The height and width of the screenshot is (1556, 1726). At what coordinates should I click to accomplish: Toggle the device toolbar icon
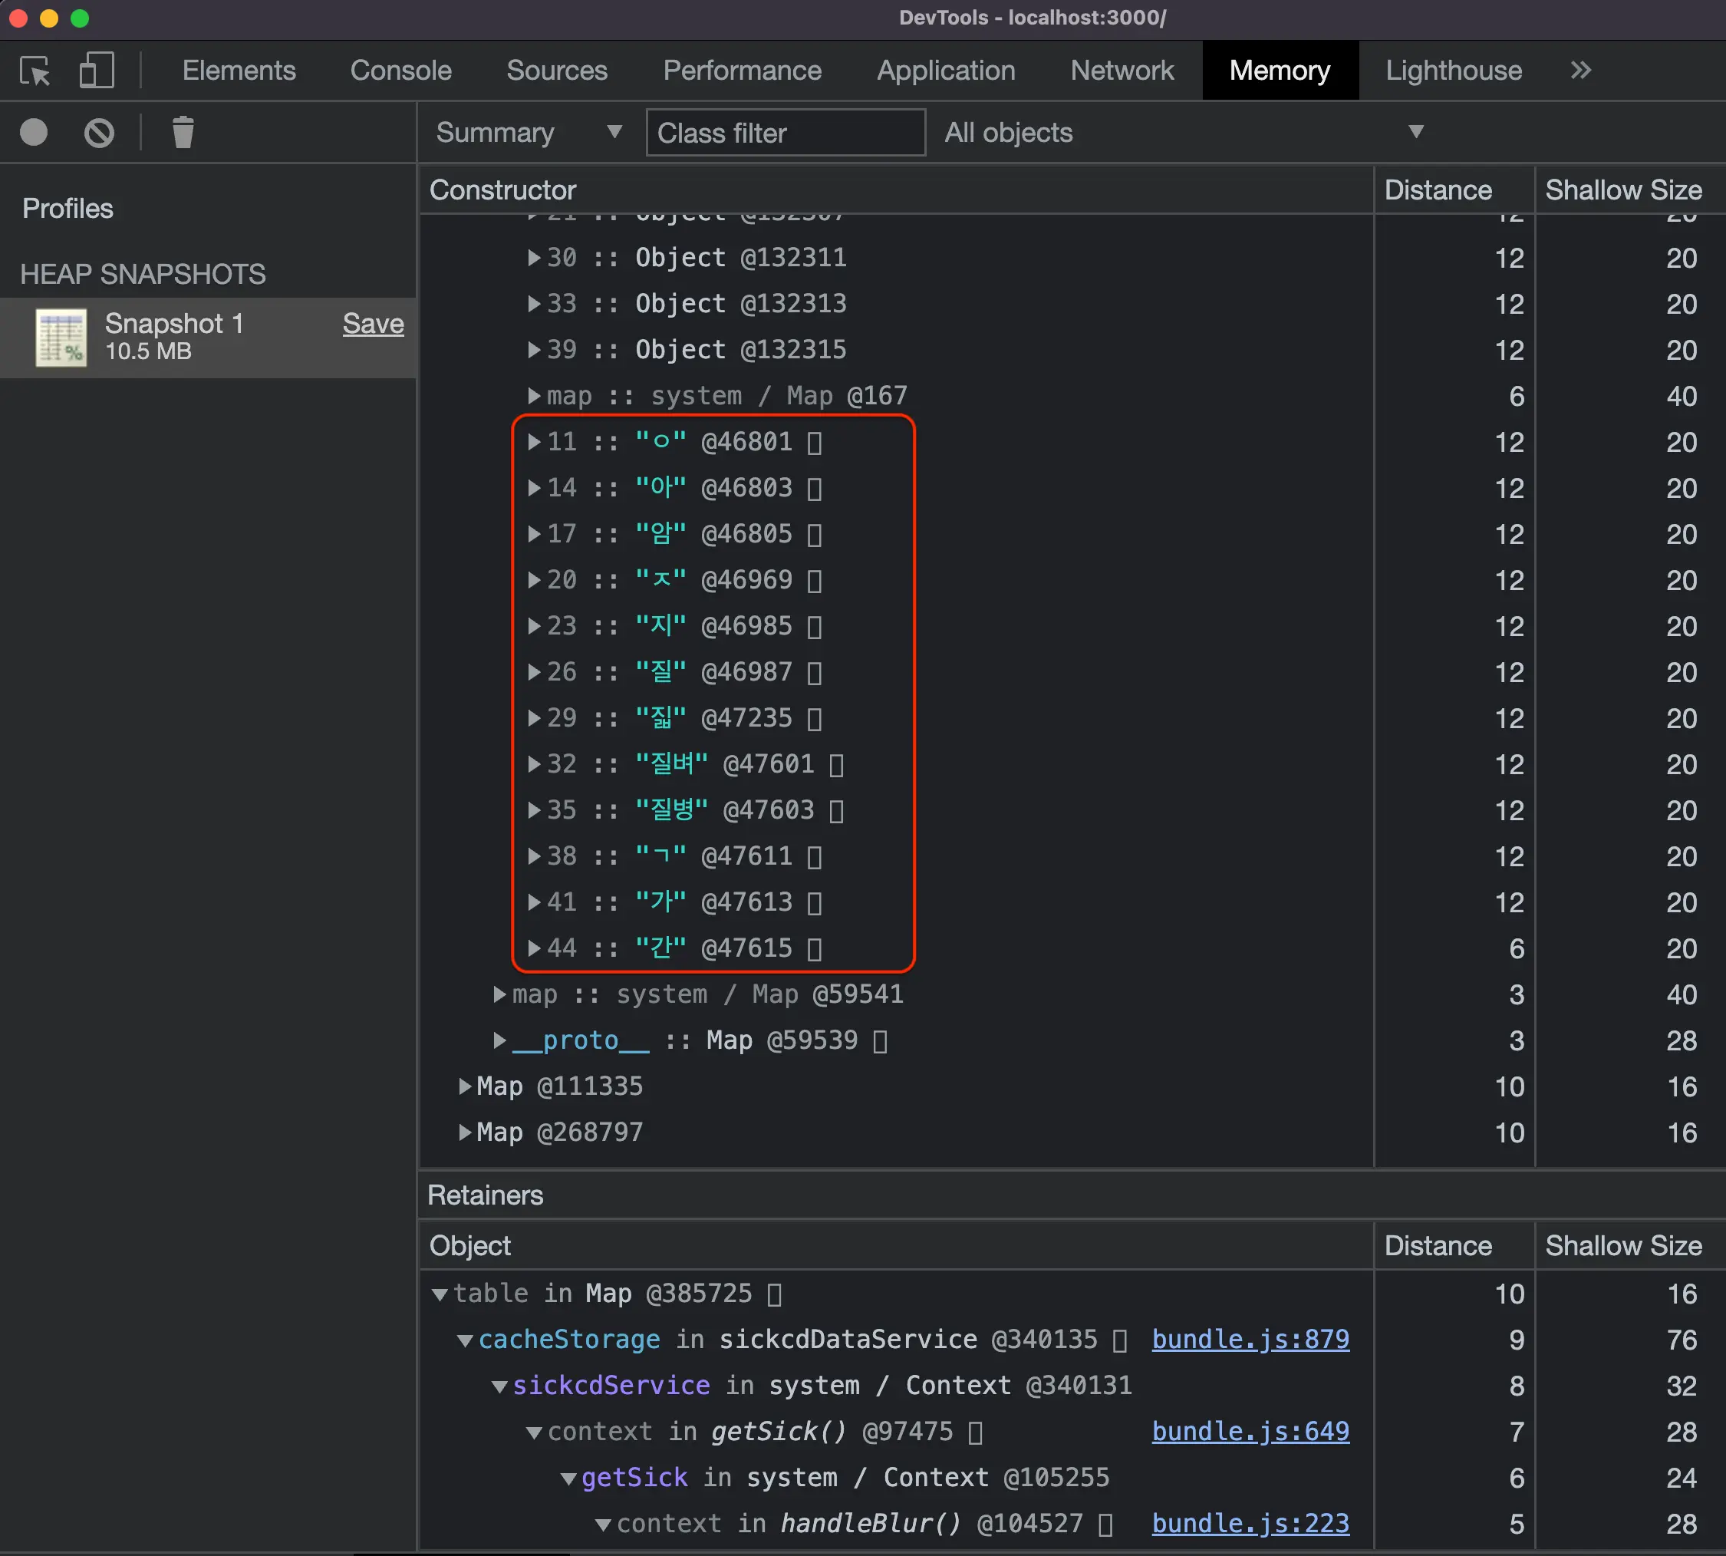click(96, 71)
